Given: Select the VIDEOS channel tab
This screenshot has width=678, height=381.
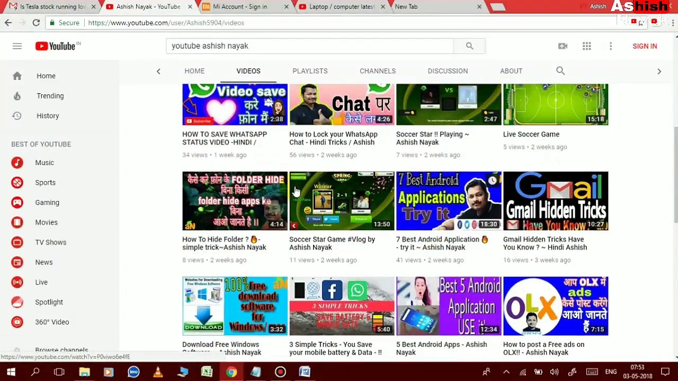Looking at the screenshot, I should pos(248,71).
